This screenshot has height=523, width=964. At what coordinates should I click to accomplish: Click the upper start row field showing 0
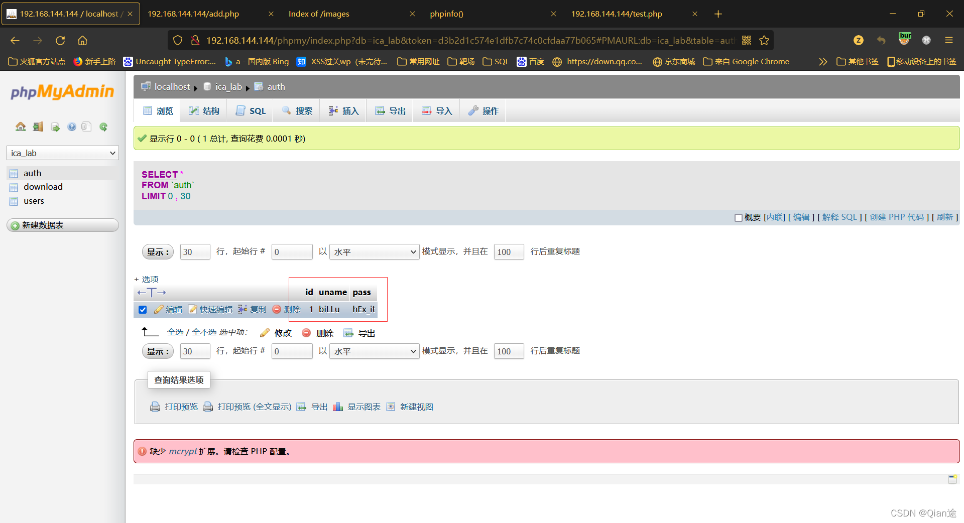292,252
